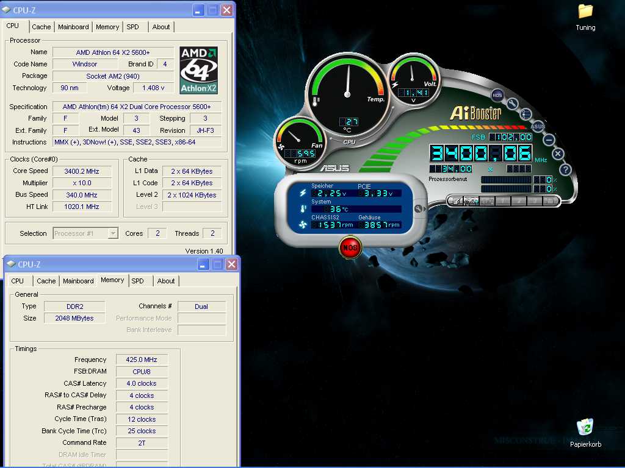
Task: Expand the side panel via wrench arrow
Action: (x=420, y=208)
